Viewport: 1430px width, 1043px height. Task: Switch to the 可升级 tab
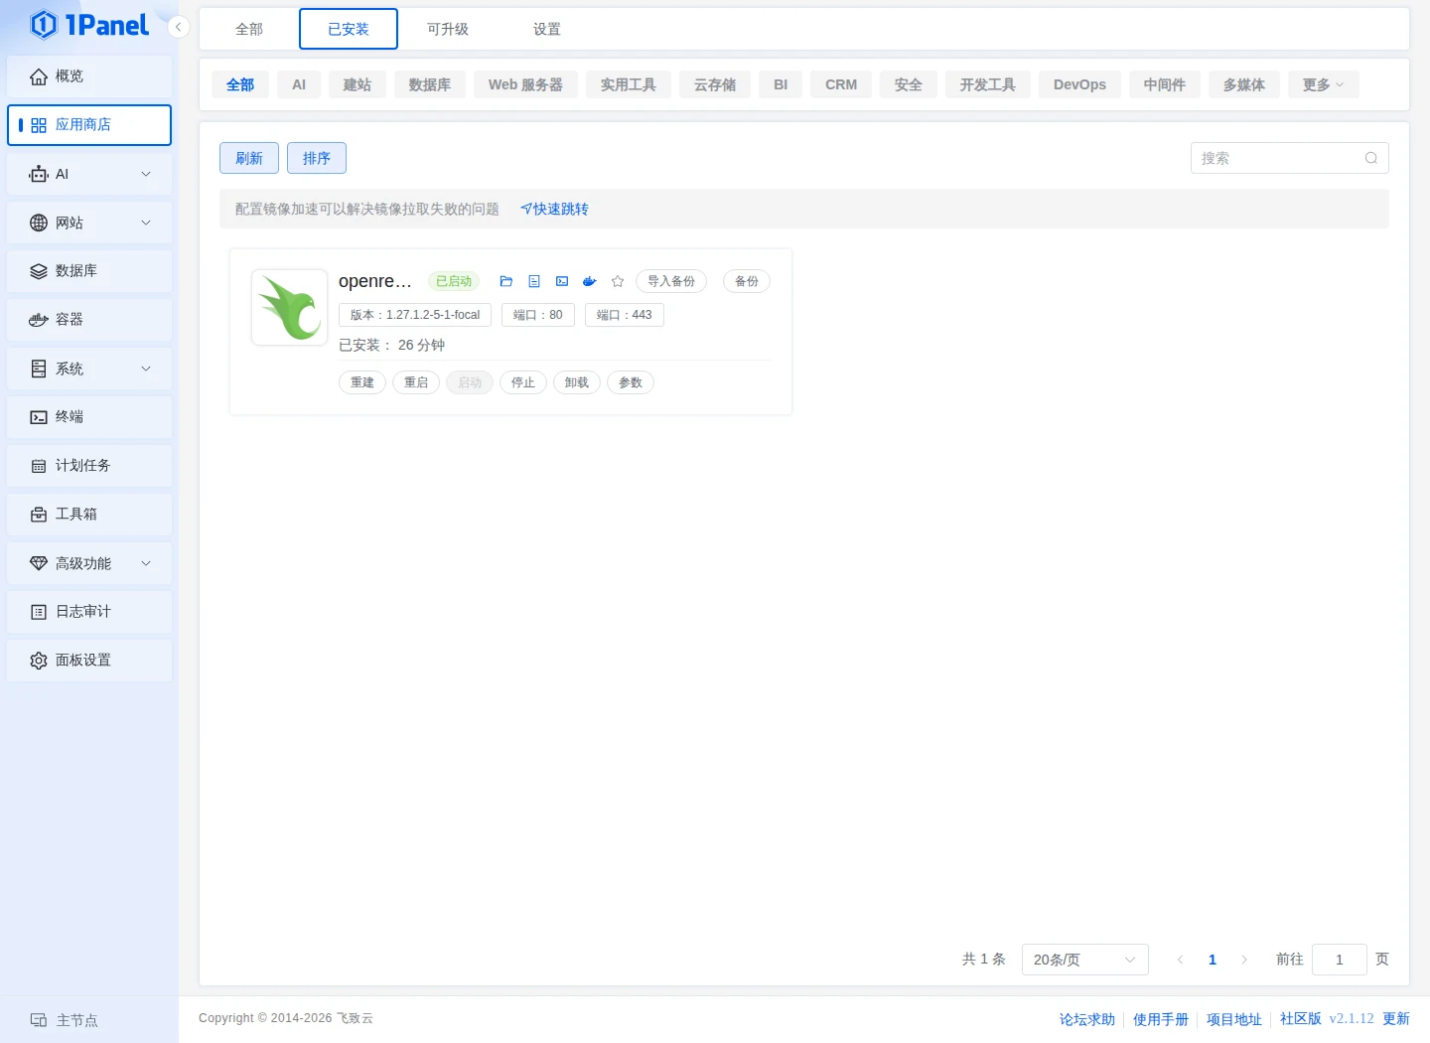tap(448, 29)
